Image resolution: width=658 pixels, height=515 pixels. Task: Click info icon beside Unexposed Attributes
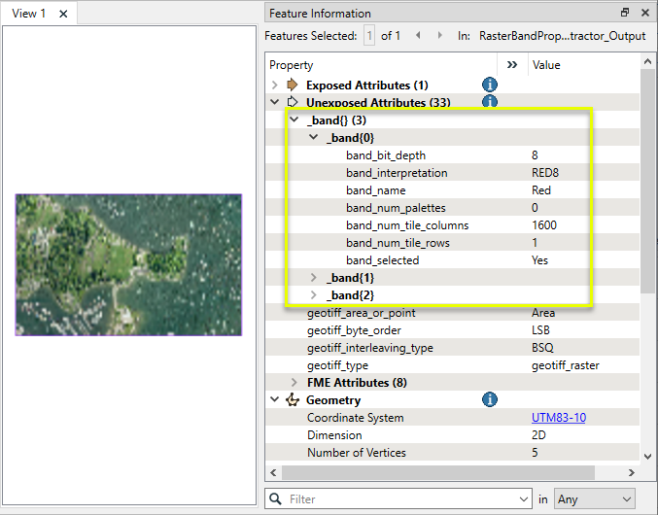pyautogui.click(x=490, y=102)
